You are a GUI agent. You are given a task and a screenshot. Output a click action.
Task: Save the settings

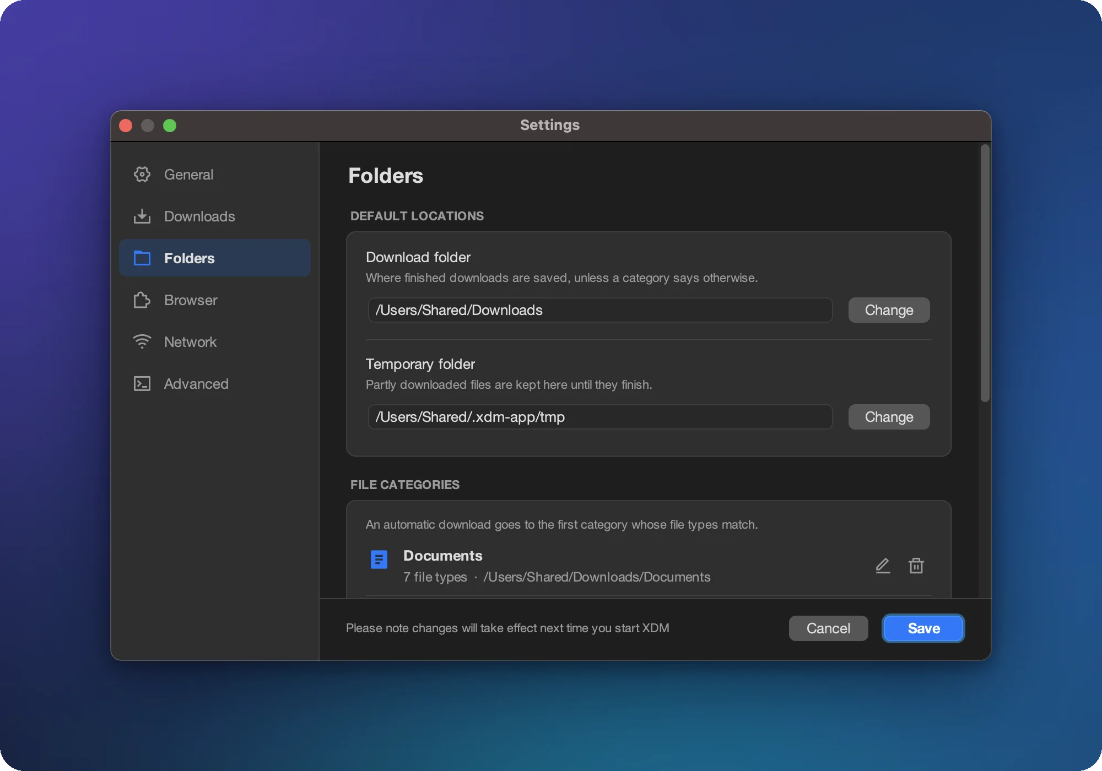923,628
